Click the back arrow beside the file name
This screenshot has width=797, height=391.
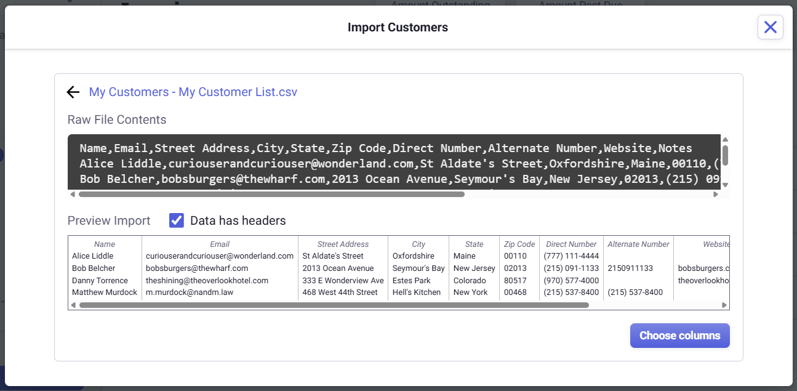click(x=73, y=92)
